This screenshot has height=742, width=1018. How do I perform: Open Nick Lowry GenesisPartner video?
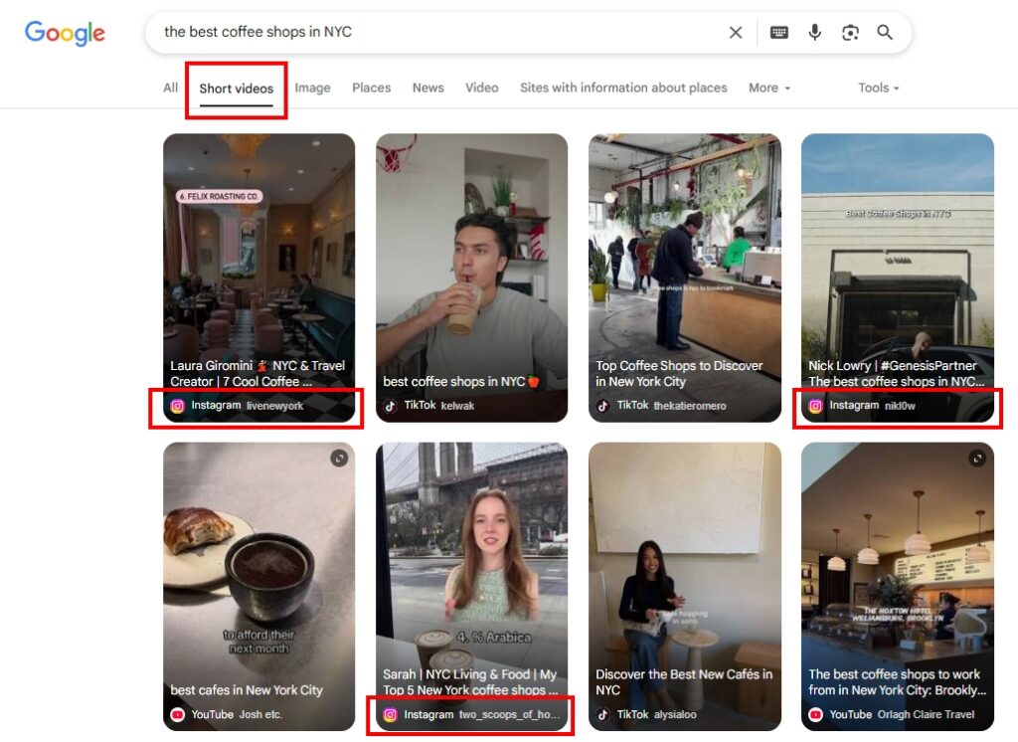[x=898, y=278]
